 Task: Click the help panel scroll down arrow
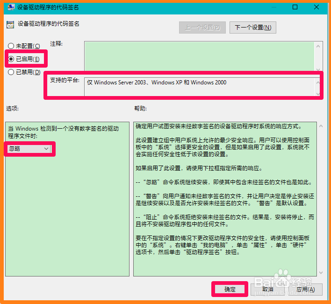[321, 272]
